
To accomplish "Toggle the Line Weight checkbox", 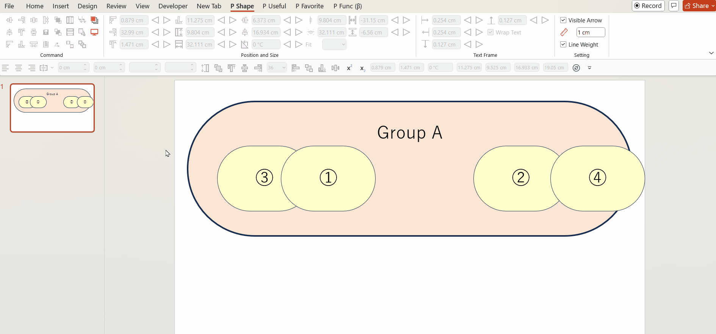I will click(x=563, y=44).
